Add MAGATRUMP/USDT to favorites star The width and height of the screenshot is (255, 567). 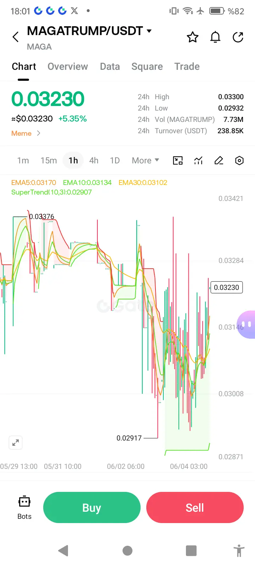[193, 37]
